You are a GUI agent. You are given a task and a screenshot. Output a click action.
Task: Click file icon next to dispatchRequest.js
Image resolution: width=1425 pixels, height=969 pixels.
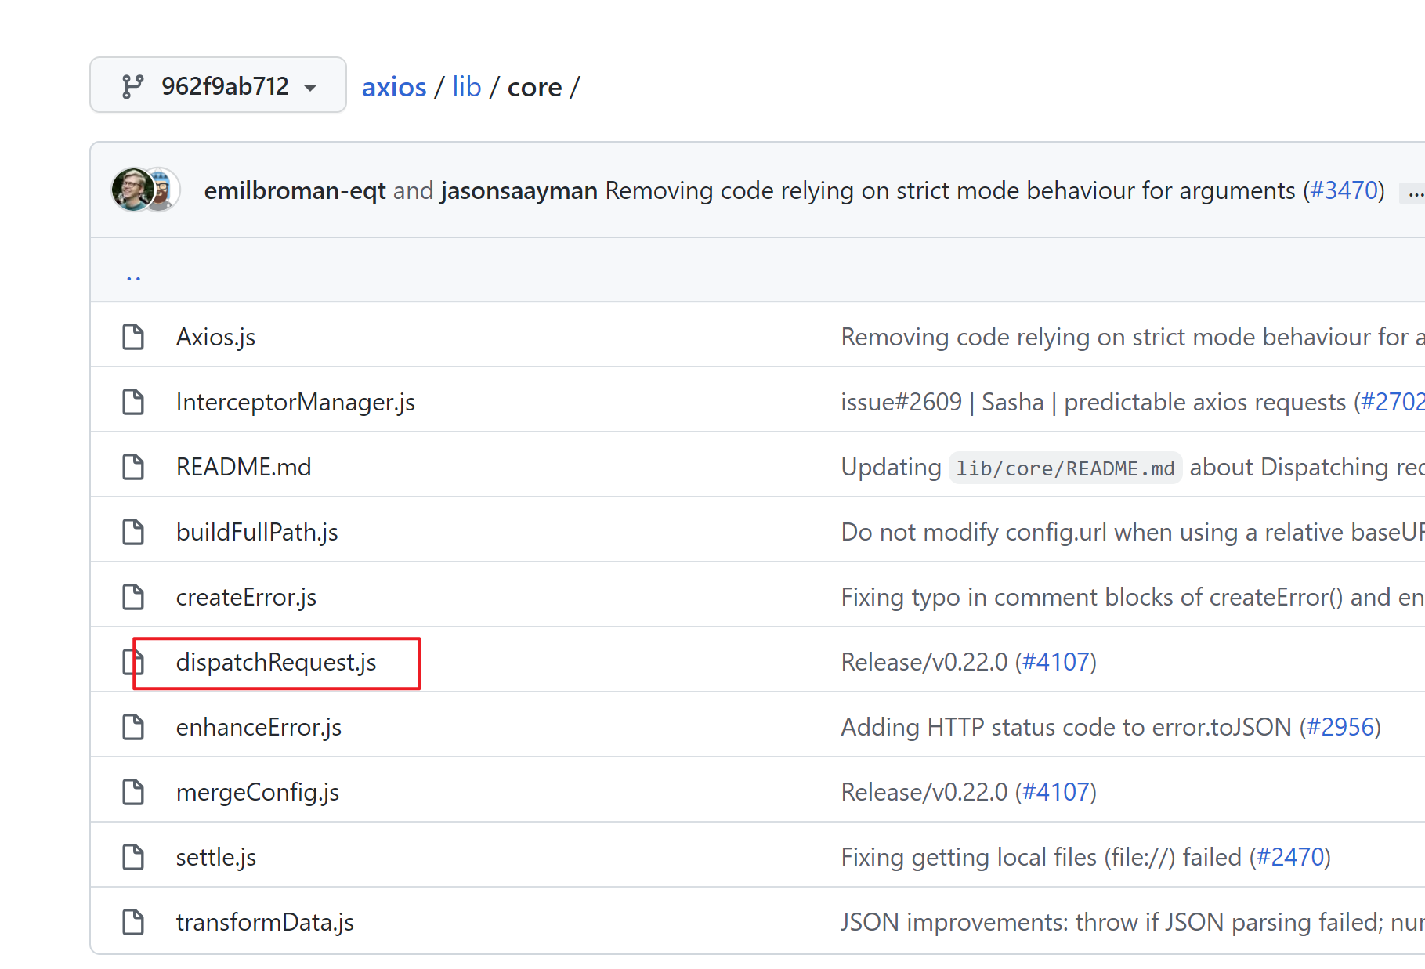tap(133, 662)
